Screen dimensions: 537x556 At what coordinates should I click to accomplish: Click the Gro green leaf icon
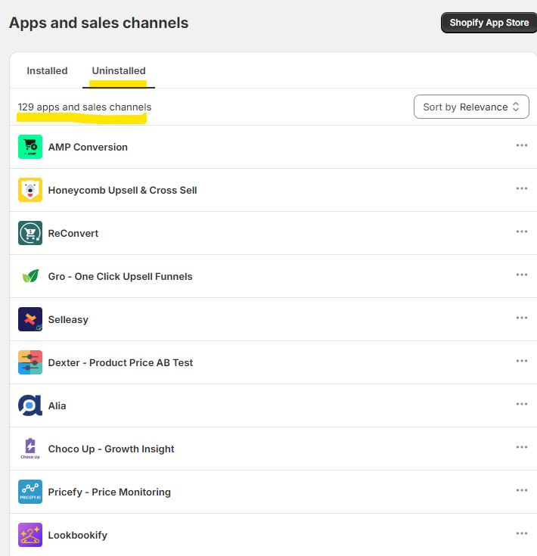point(30,276)
